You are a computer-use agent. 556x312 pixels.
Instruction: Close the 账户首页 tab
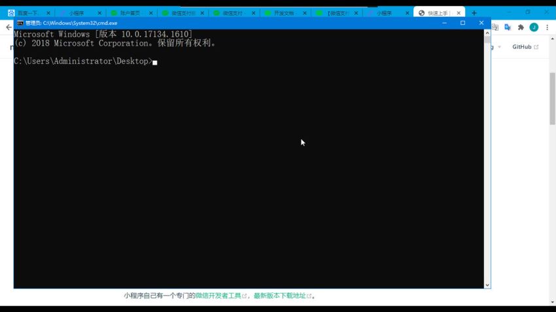pos(150,13)
